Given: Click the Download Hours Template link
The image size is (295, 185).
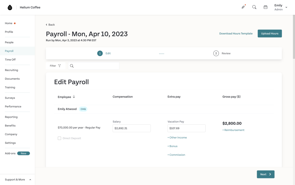Looking at the screenshot, I should coord(236,33).
